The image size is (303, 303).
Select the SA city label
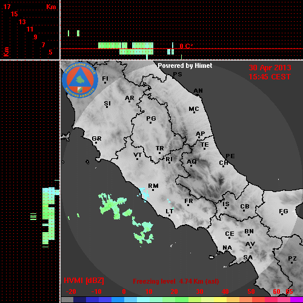248,258
